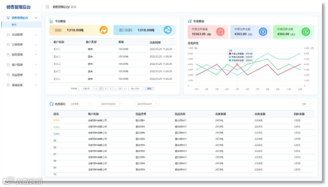Go to the previous page arrow
328x187 pixels.
click(96, 89)
